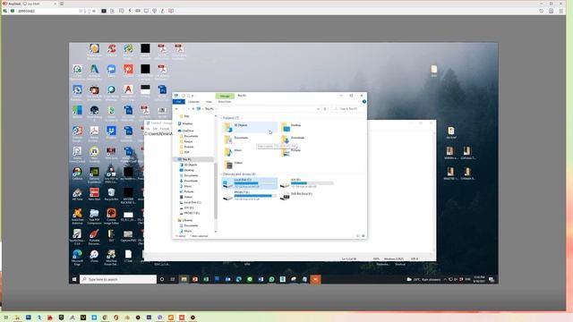Viewport: 573px width, 322px height.
Task: Switch Explorer to large icons view toggle
Action: click(x=363, y=236)
